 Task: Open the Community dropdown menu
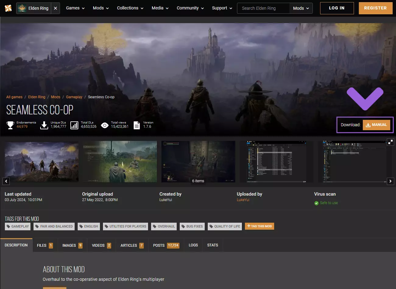(190, 8)
